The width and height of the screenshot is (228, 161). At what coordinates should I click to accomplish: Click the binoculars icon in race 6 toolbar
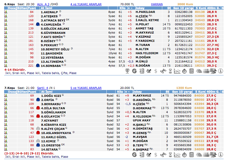(163, 71)
